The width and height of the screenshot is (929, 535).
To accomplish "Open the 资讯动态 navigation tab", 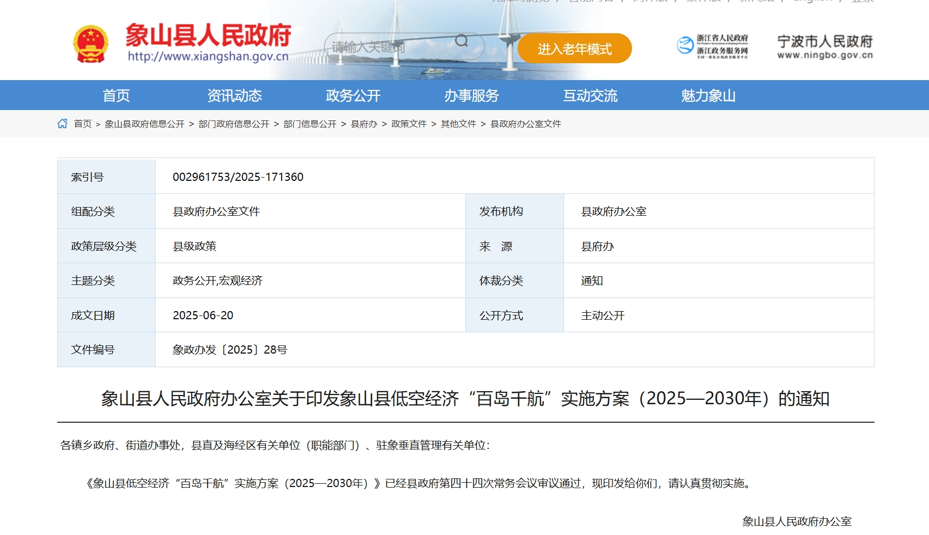I will click(234, 96).
